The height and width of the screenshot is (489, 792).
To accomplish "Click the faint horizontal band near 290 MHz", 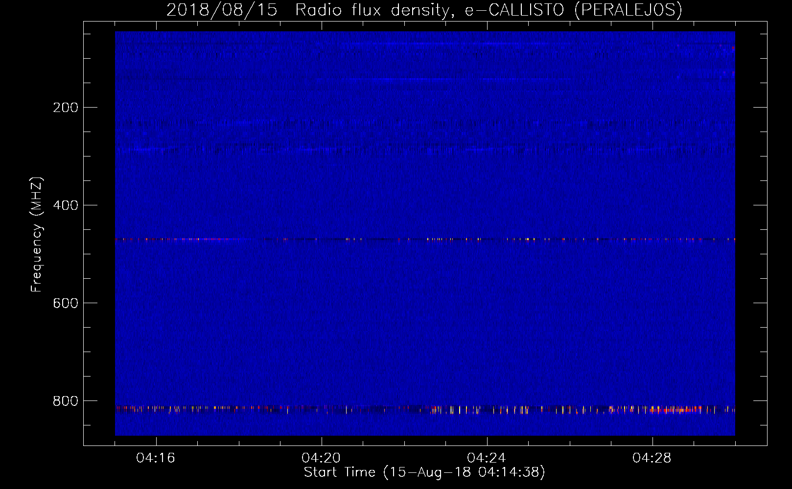I will [x=425, y=148].
